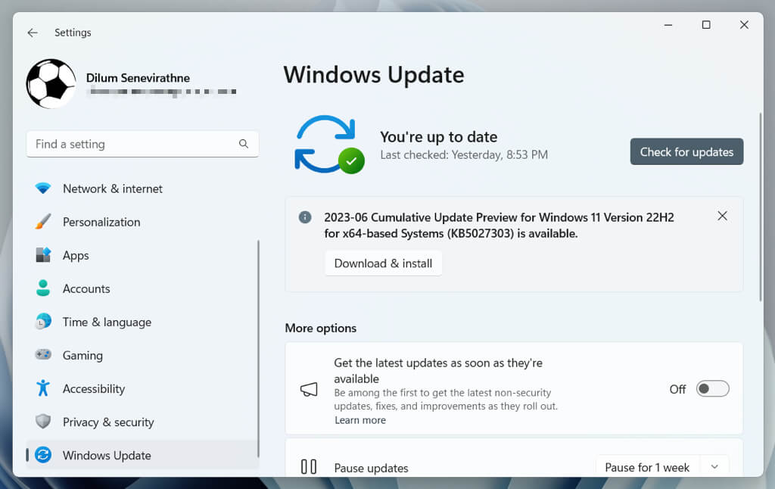Image resolution: width=775 pixels, height=489 pixels.
Task: Click Pause for 1 week button
Action: point(647,467)
